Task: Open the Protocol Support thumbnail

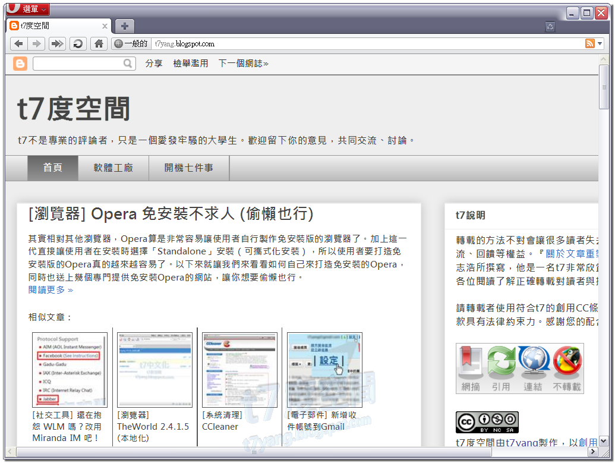Action: tap(70, 370)
